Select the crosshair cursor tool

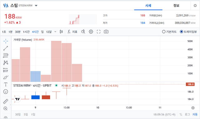(6, 41)
